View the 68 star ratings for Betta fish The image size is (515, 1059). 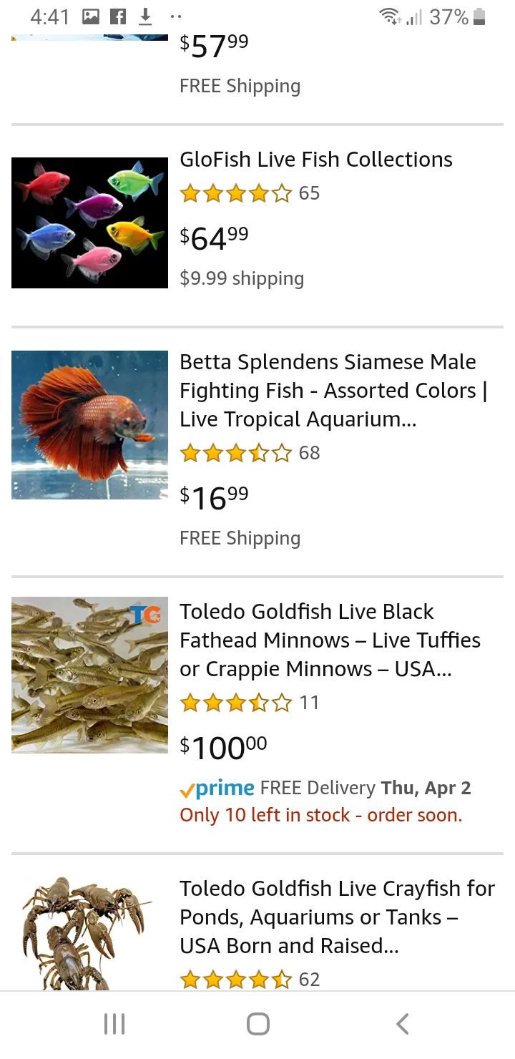pyautogui.click(x=250, y=453)
